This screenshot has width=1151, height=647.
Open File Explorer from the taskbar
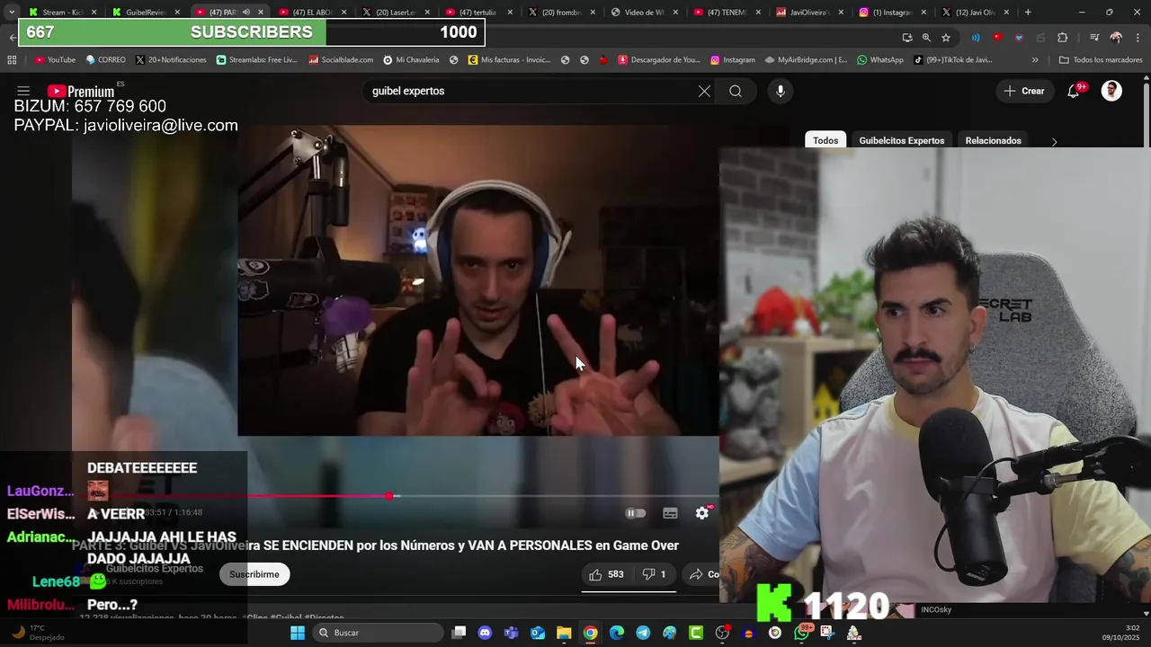[x=564, y=633]
